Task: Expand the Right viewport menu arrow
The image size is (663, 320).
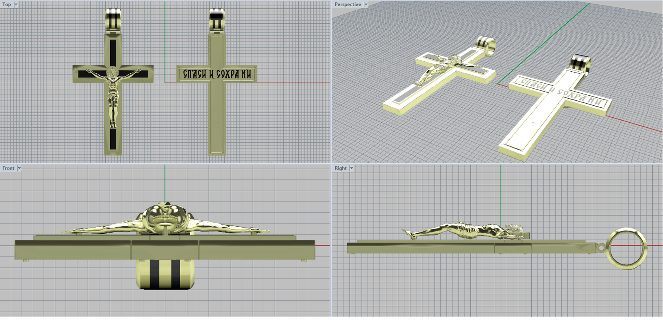Action: [351, 168]
